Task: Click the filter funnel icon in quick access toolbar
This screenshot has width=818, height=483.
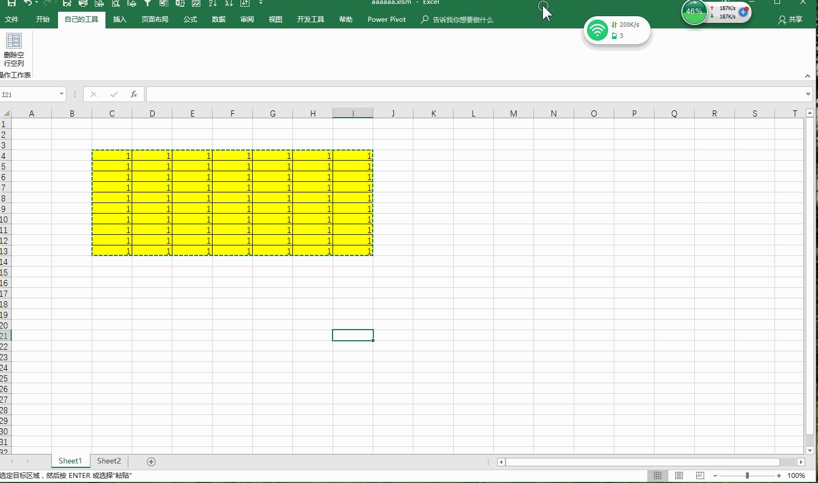Action: [x=147, y=3]
